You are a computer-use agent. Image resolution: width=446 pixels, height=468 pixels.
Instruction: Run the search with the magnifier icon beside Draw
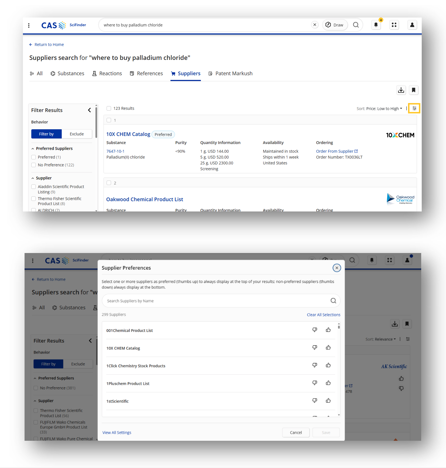coord(356,25)
